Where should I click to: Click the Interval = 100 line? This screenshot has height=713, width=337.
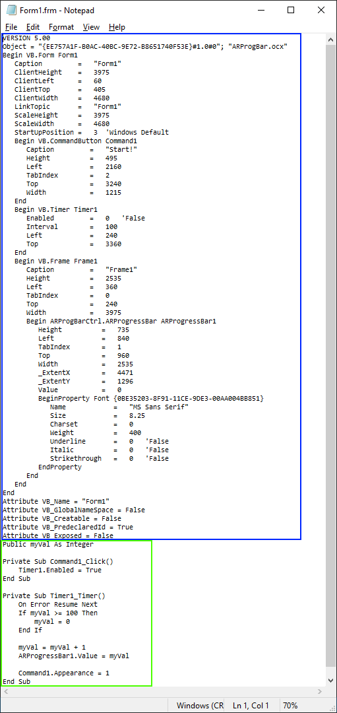72,227
